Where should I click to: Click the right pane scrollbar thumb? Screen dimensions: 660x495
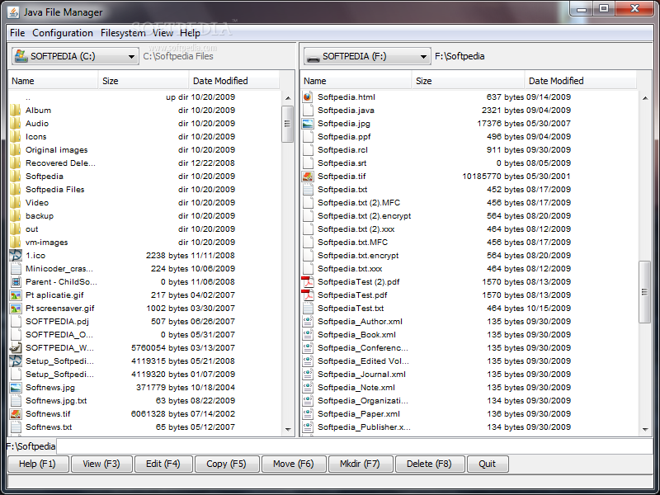(644, 292)
